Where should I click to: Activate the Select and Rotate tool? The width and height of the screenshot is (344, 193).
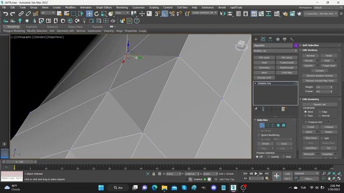coord(97,14)
